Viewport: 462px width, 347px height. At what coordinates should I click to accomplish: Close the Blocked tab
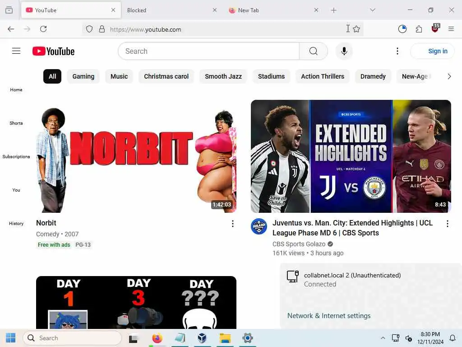click(x=215, y=10)
